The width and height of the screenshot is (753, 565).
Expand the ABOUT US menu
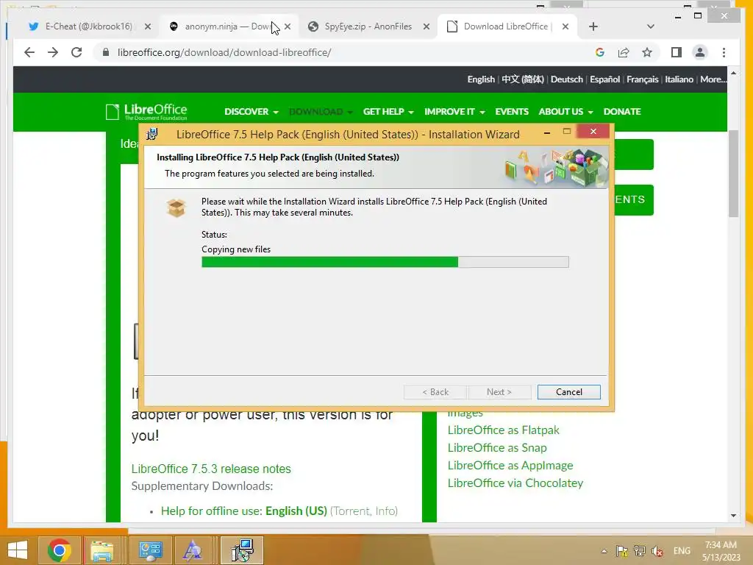565,112
